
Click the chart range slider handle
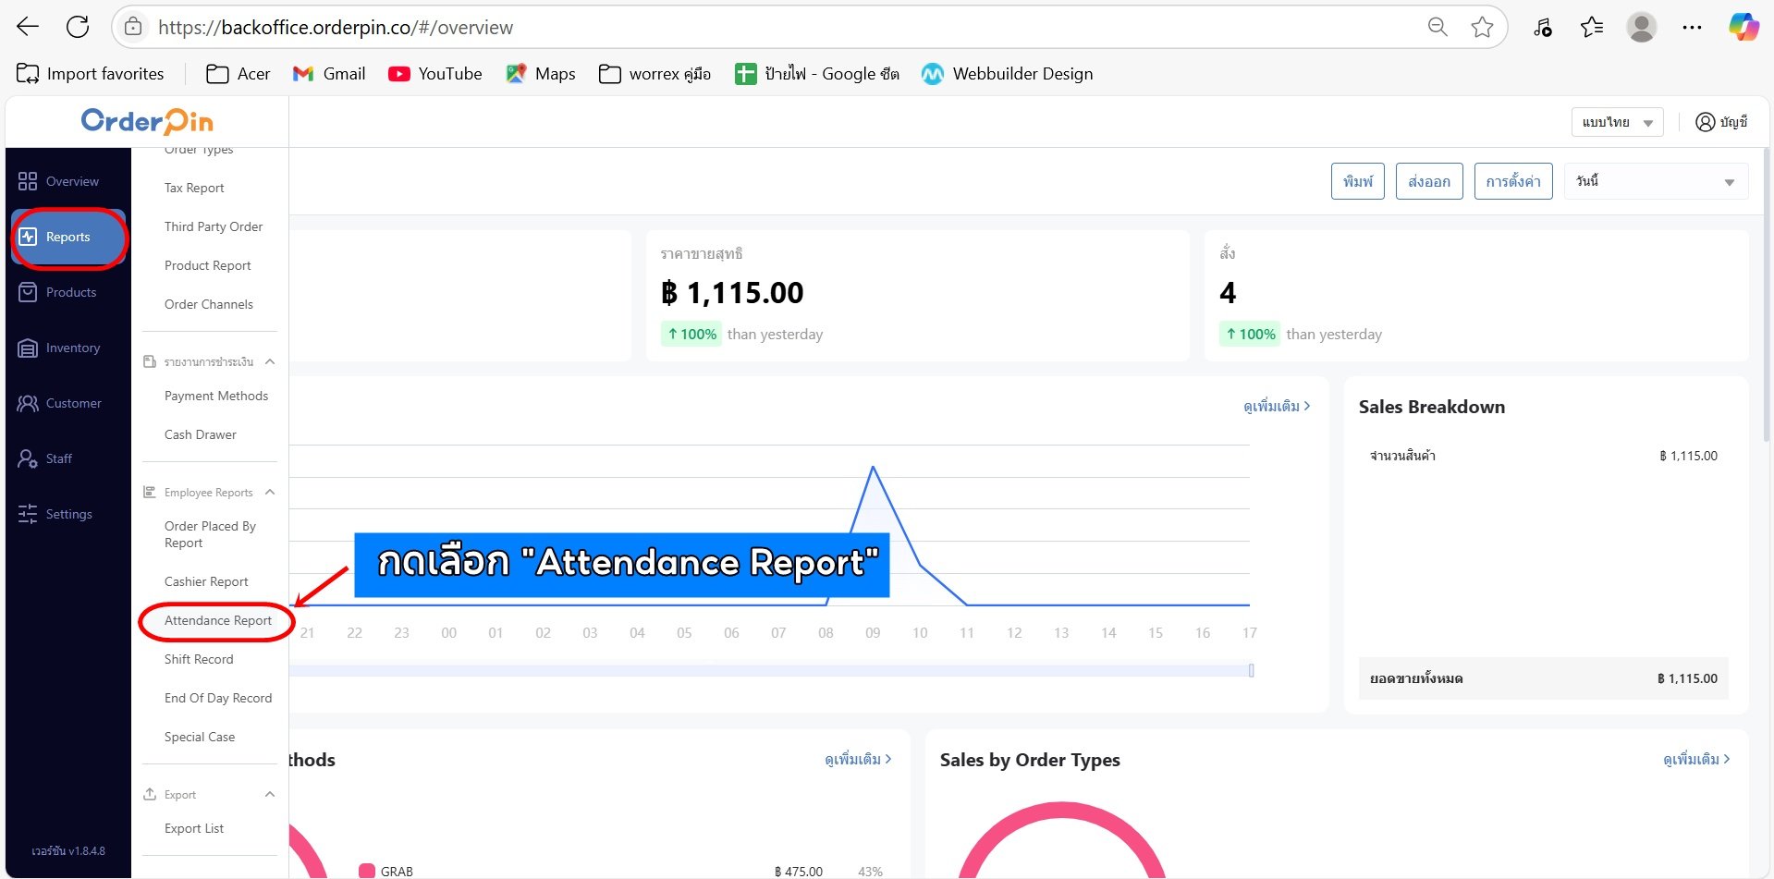(1251, 670)
